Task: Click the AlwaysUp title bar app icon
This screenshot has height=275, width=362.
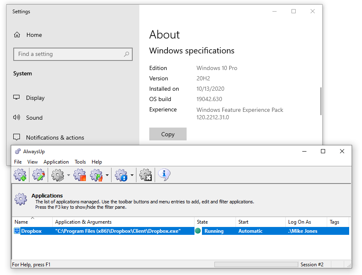Action: tap(17, 152)
